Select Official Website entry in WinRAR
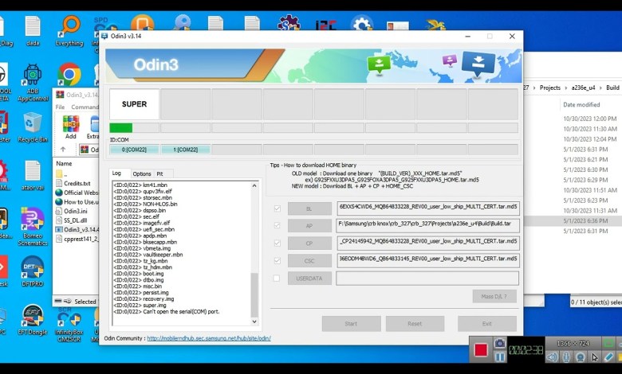The width and height of the screenshot is (622, 374). (77, 193)
